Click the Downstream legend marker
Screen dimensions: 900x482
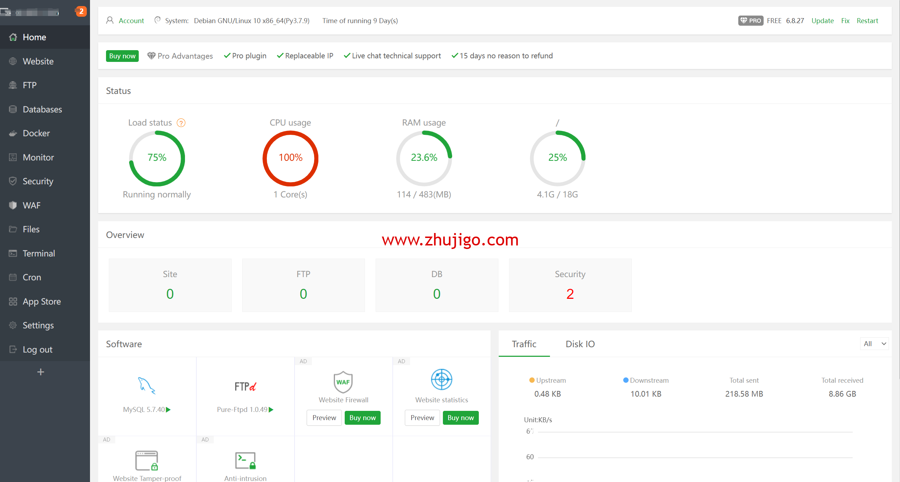pos(626,380)
